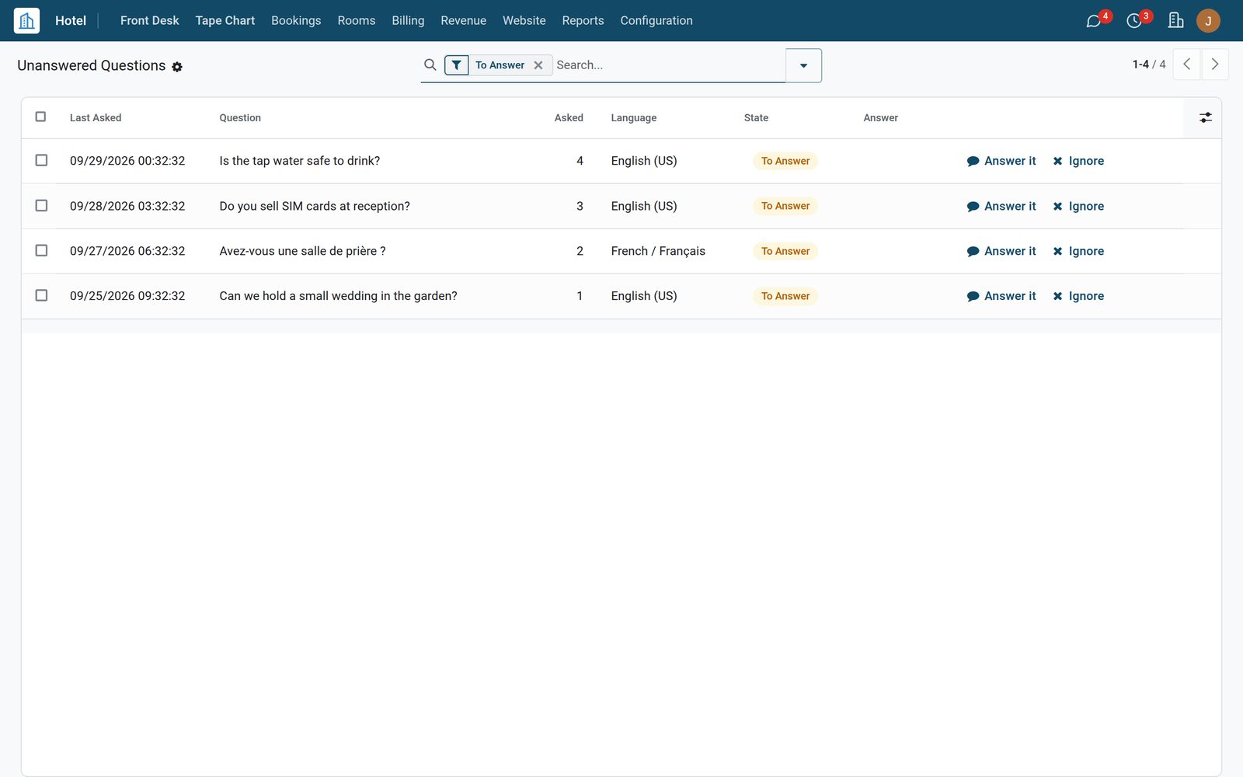Sort by Question column header
Screen dimensions: 1243x777
click(240, 118)
